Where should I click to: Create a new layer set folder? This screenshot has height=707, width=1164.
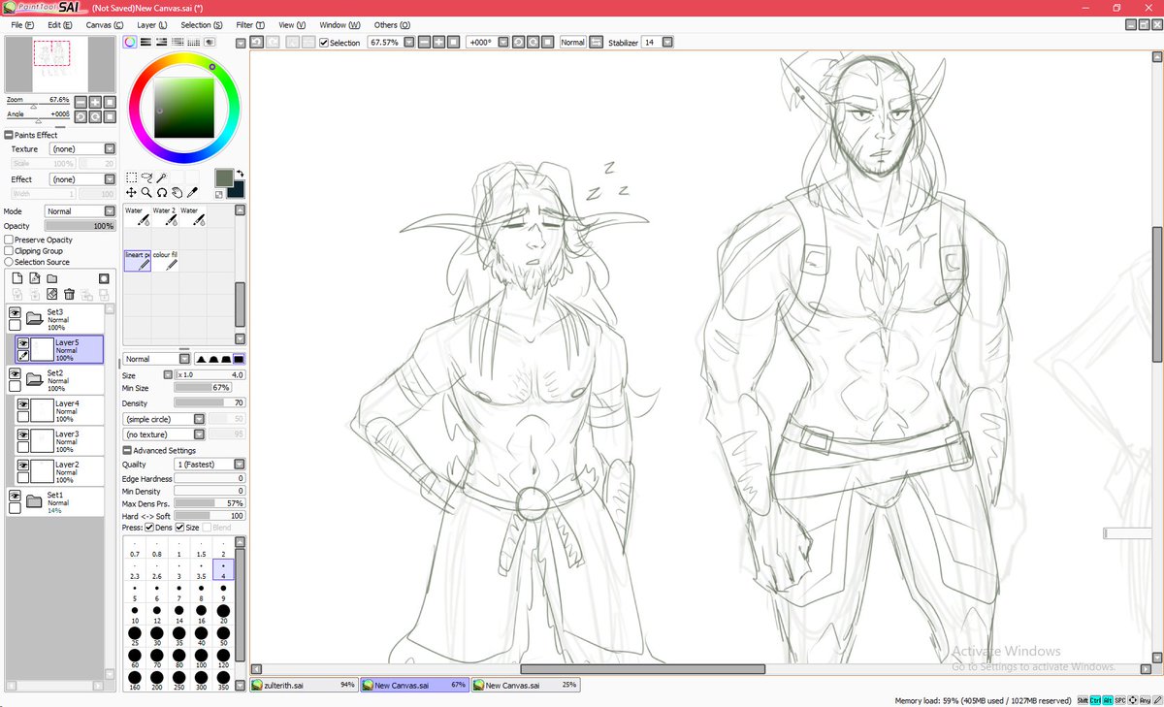(x=51, y=278)
